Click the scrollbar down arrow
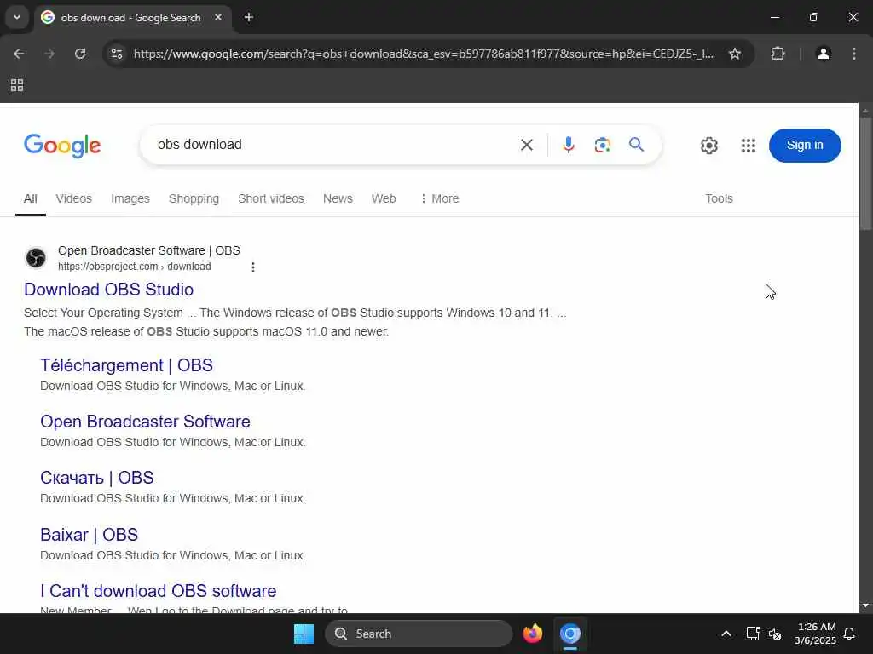The image size is (873, 654). pyautogui.click(x=865, y=605)
